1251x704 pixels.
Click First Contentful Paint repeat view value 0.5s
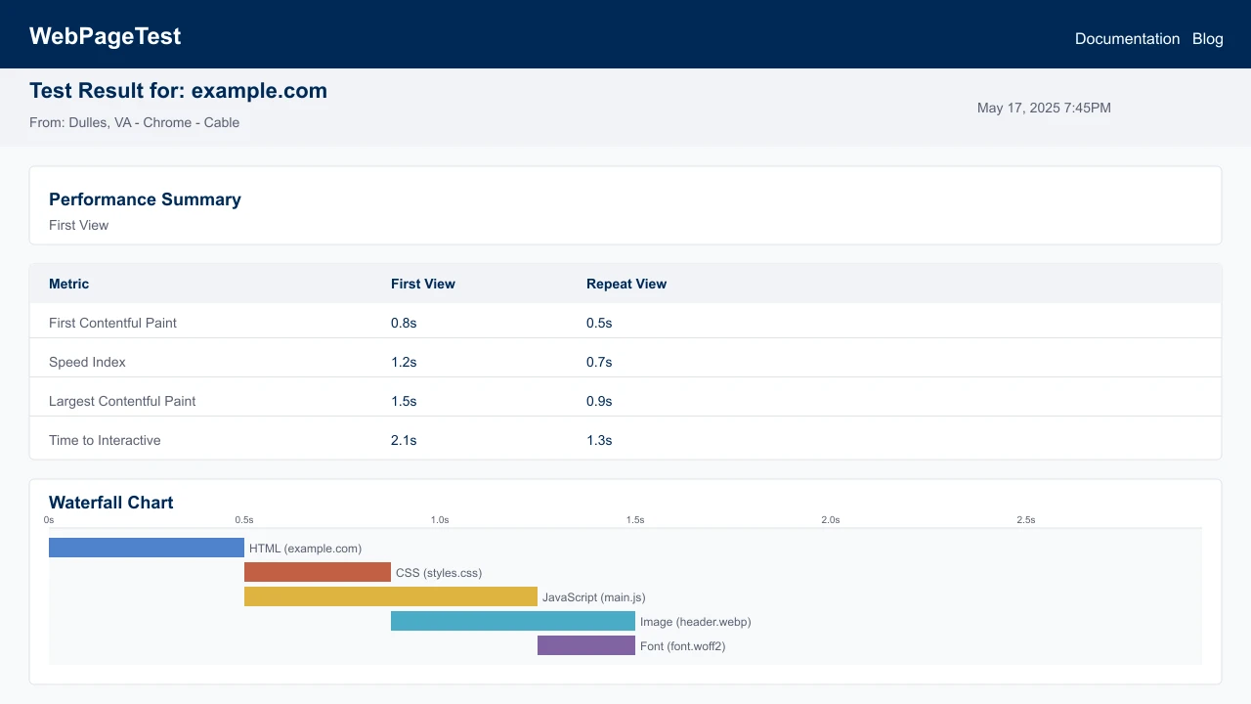click(x=599, y=323)
